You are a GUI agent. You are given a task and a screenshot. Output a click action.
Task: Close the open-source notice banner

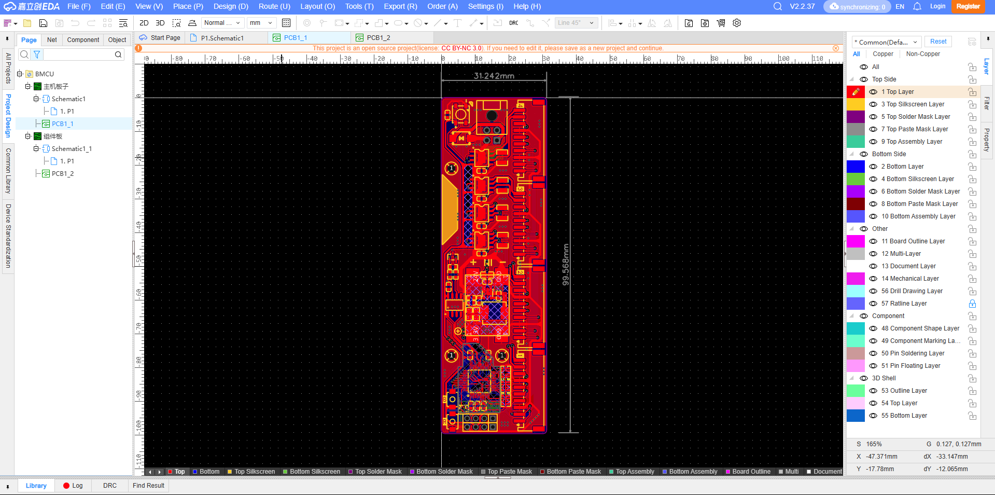tap(836, 48)
